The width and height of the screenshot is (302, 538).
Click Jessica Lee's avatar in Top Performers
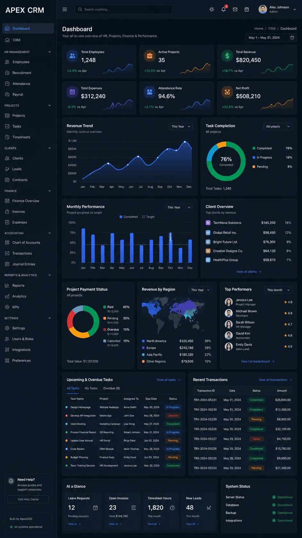[x=229, y=302]
